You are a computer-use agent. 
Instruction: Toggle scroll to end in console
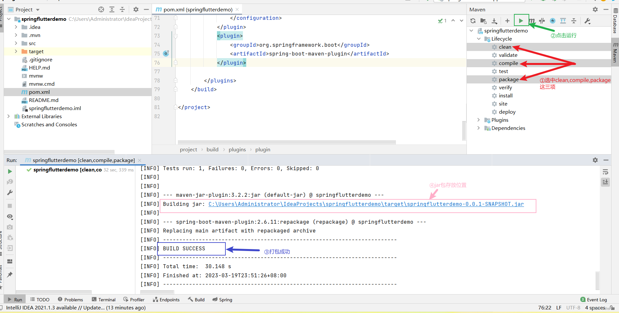tap(605, 182)
